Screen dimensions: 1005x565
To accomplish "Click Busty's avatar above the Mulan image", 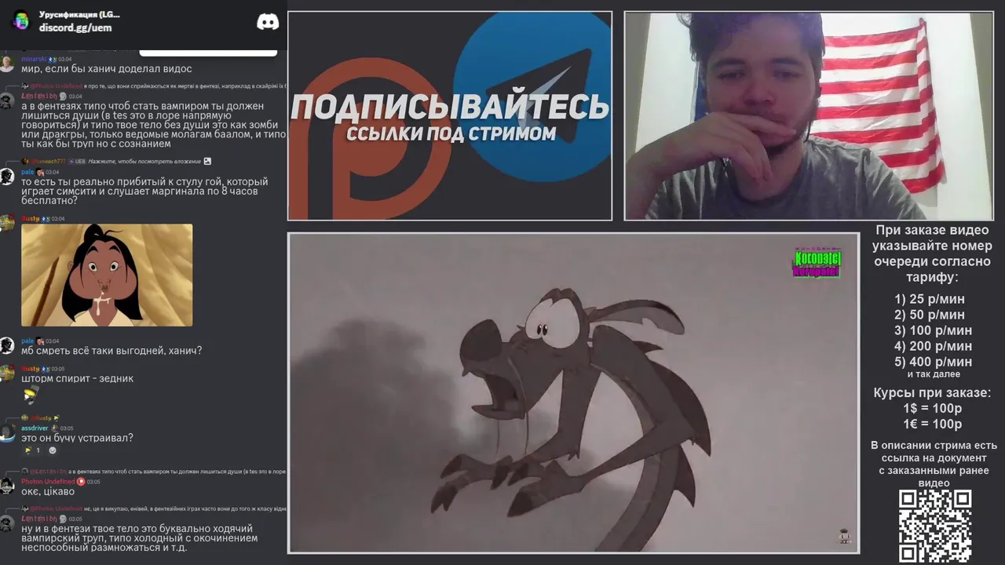I will point(7,224).
